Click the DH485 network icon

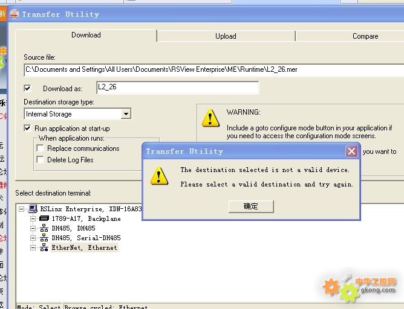(44, 228)
